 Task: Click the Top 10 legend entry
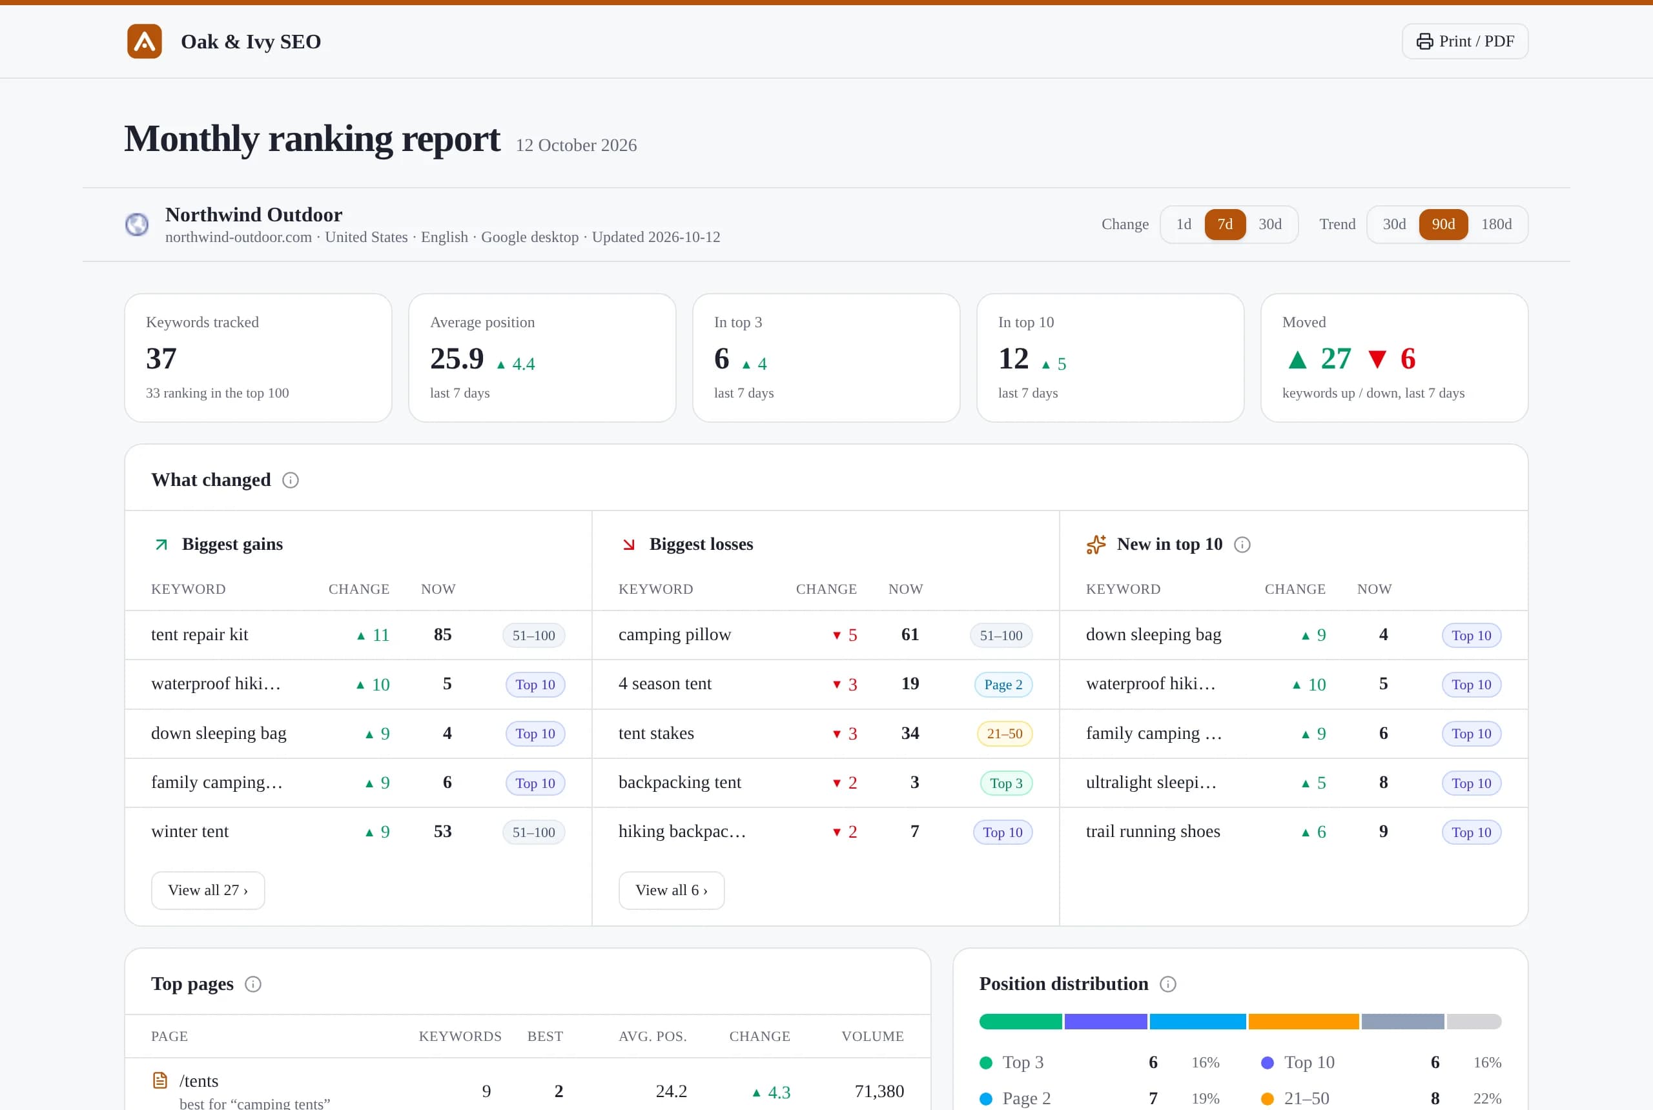[1381, 1062]
